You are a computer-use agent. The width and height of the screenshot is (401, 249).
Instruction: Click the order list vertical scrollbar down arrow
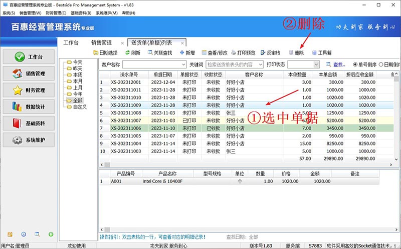coord(396,159)
